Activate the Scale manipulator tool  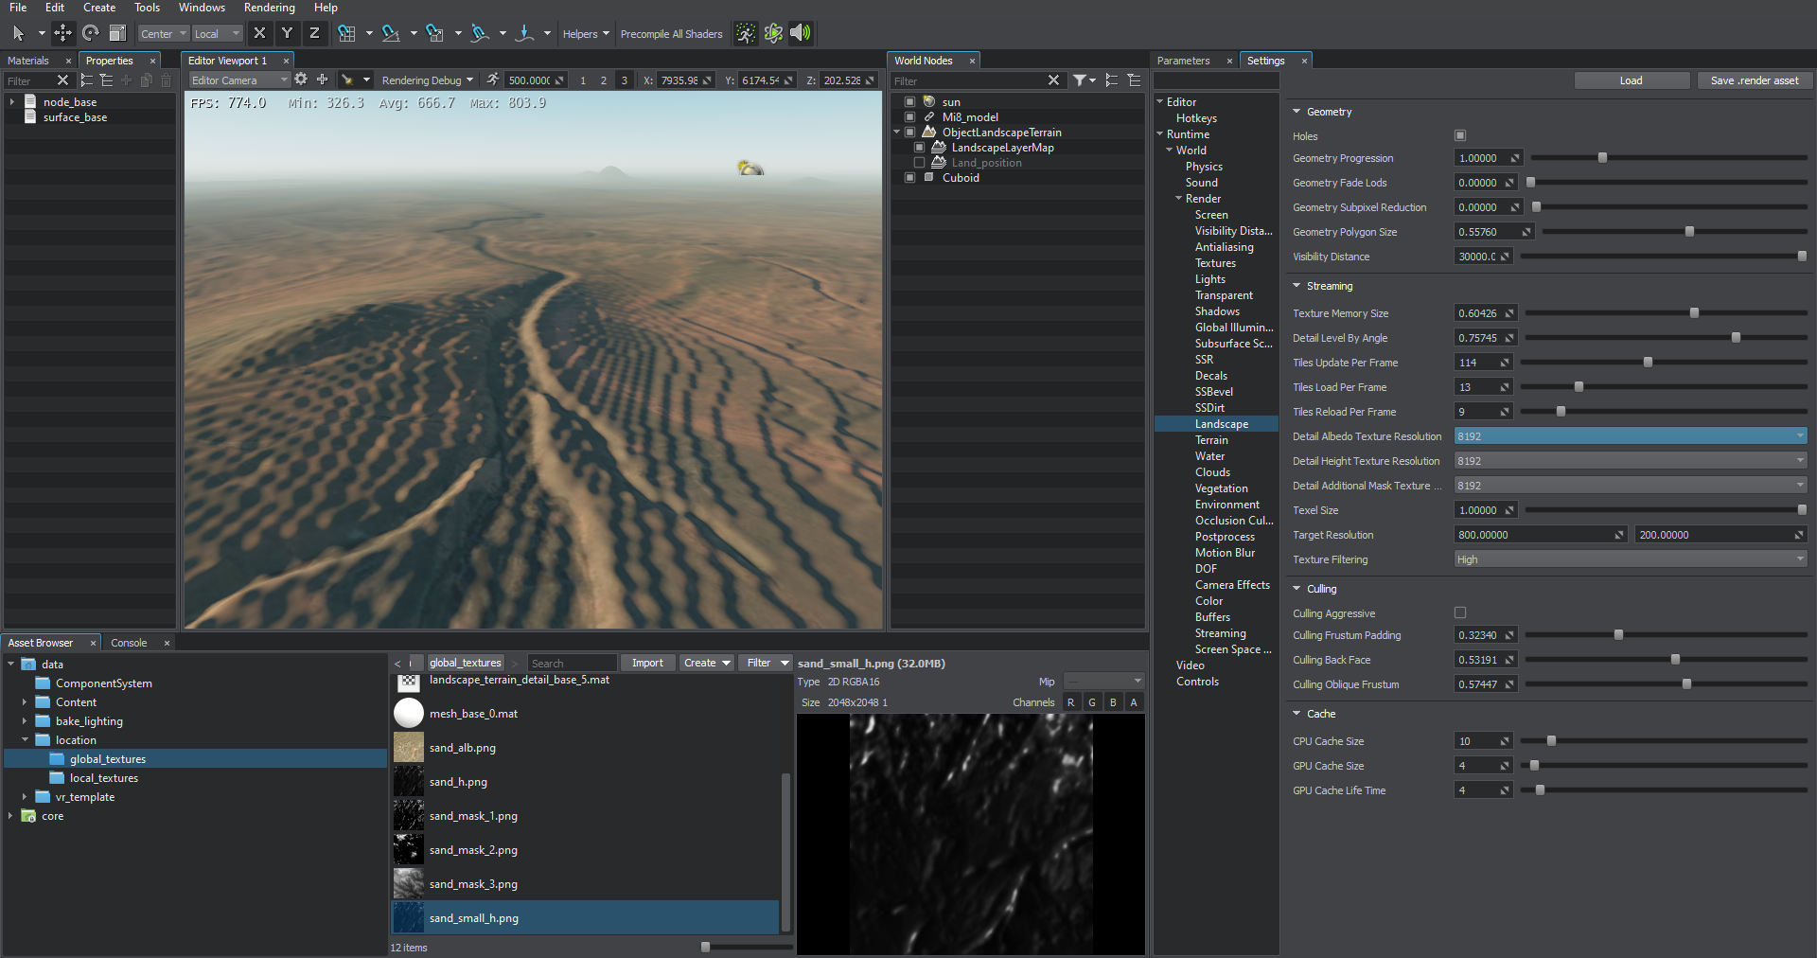tap(117, 33)
